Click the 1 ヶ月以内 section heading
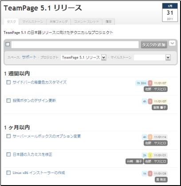The width and height of the screenshot is (181, 186). [17, 127]
